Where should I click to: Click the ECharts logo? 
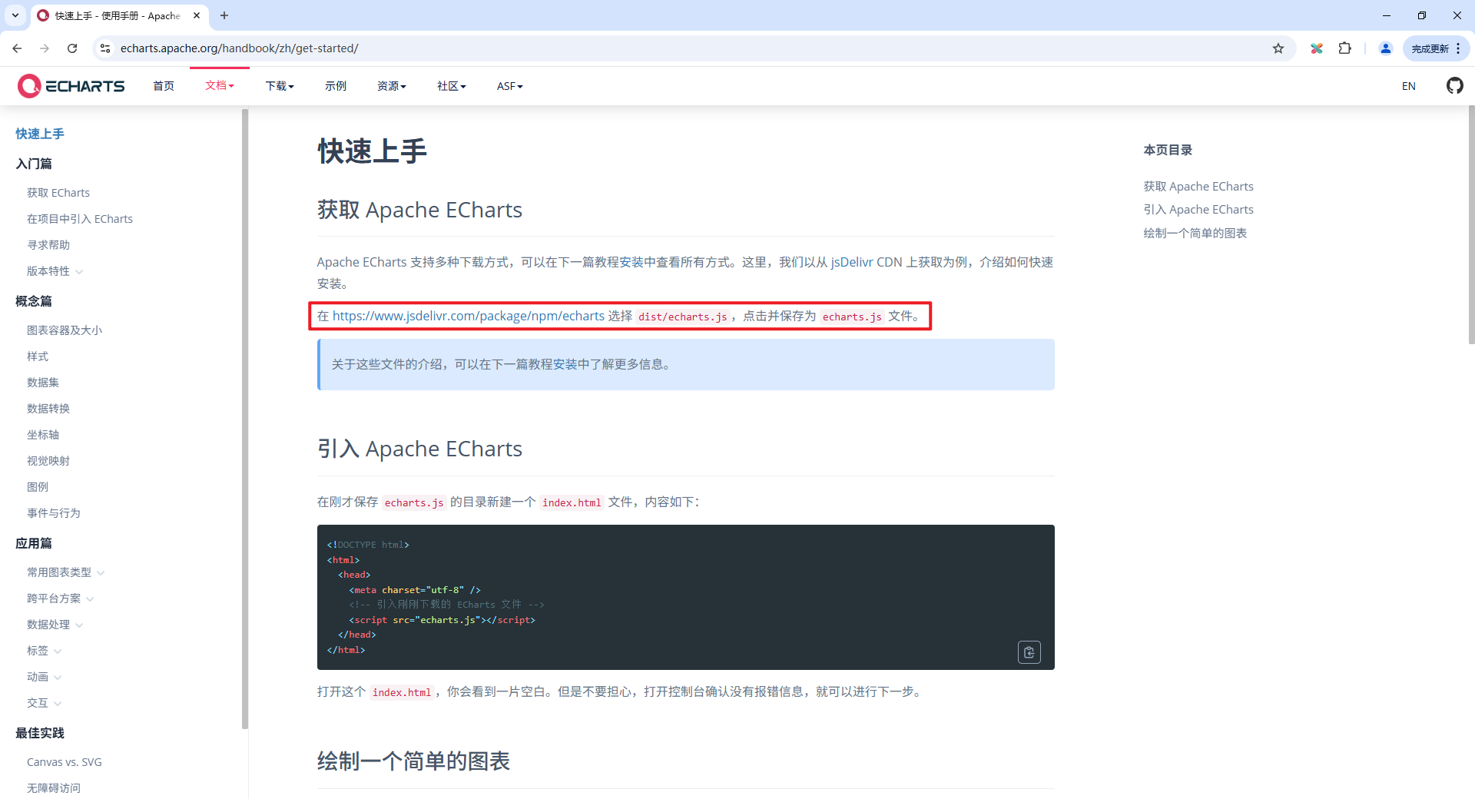point(71,85)
